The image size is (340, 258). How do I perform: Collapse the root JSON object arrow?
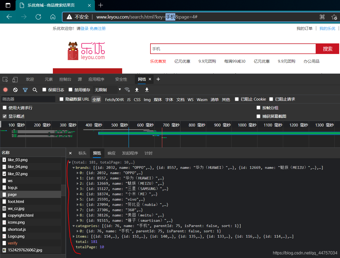70,162
